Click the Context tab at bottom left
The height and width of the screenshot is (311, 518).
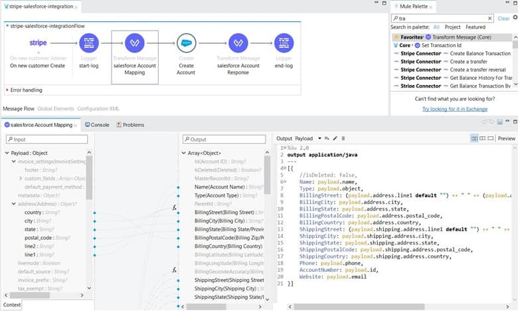pyautogui.click(x=12, y=305)
